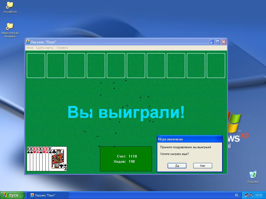Maximize the Пасьянс "Паук" window
Viewport: 266px width, 199px height.
pos(218,42)
